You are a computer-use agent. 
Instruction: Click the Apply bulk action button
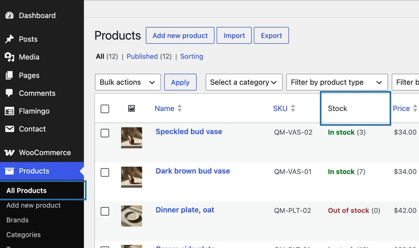(x=180, y=82)
